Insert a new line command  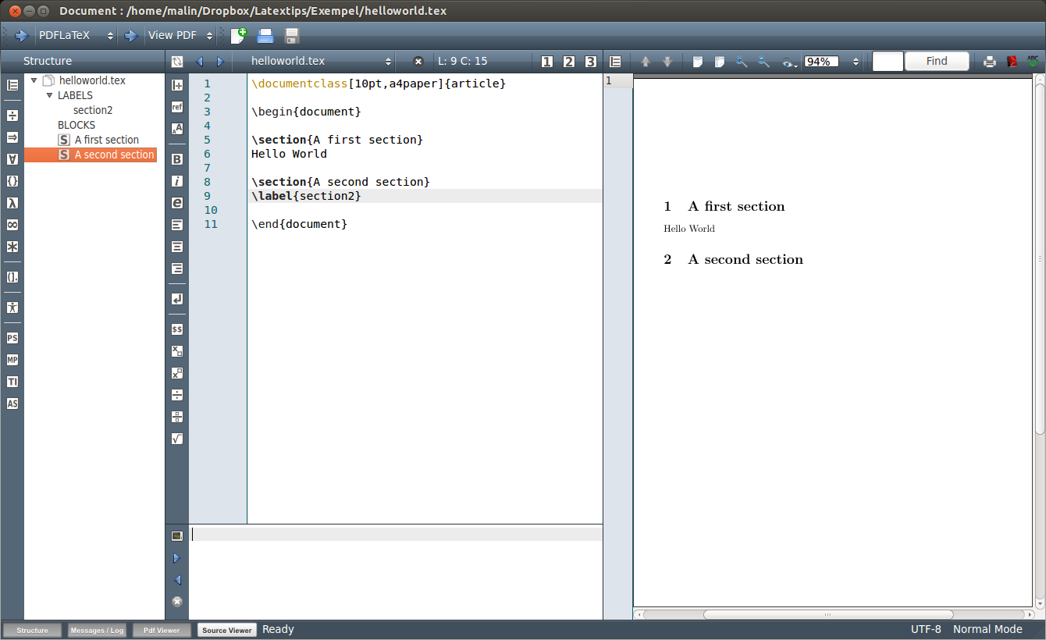(x=177, y=299)
